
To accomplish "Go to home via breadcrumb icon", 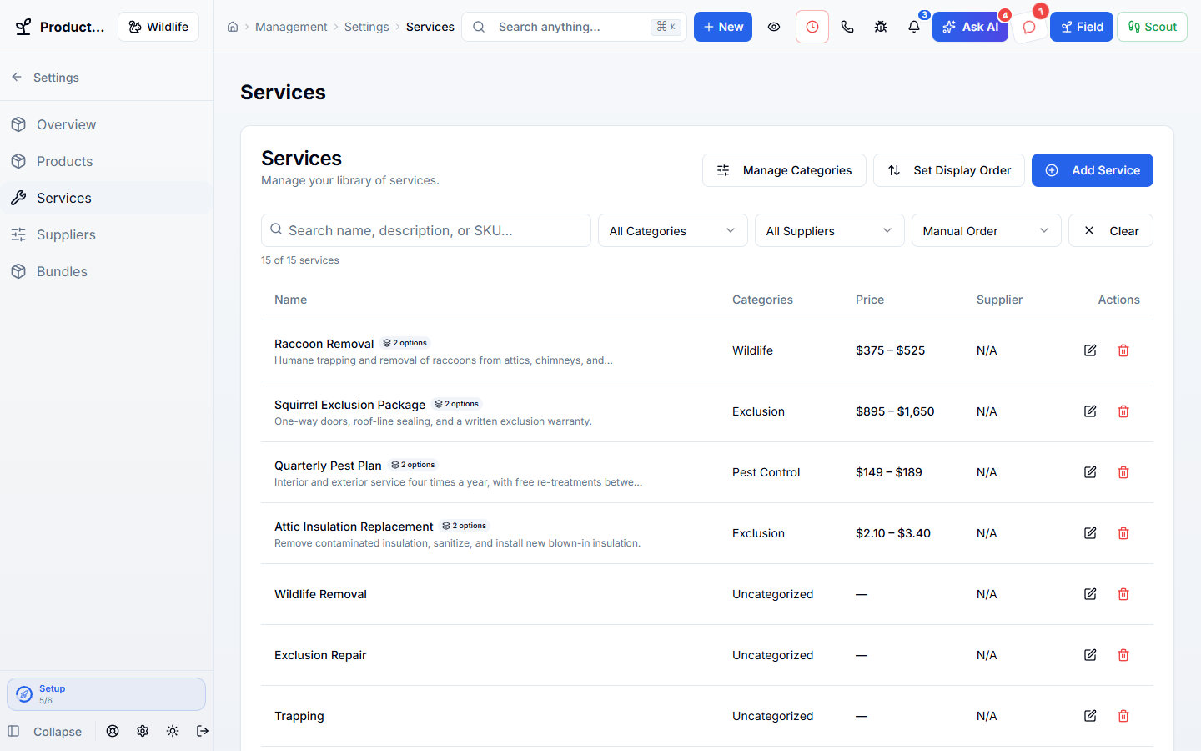I will click(233, 27).
